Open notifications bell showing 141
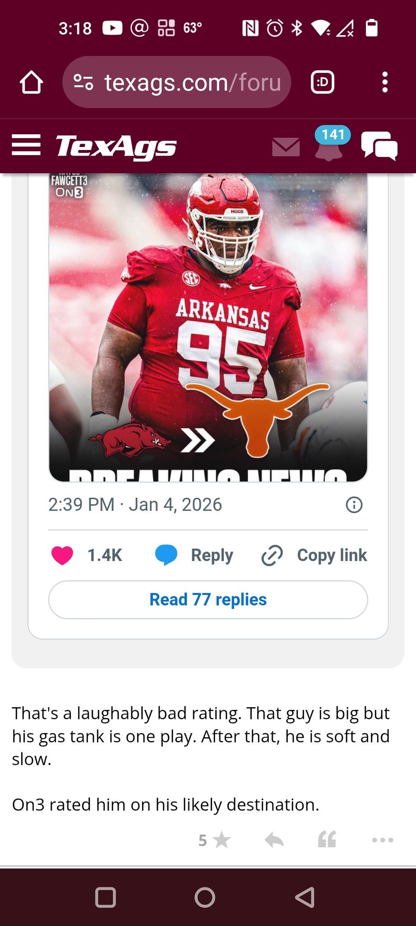Screen dimensions: 416x926 pos(329,146)
